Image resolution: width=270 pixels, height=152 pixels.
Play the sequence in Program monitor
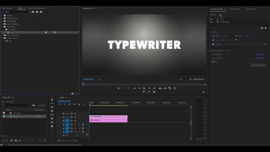point(144,88)
